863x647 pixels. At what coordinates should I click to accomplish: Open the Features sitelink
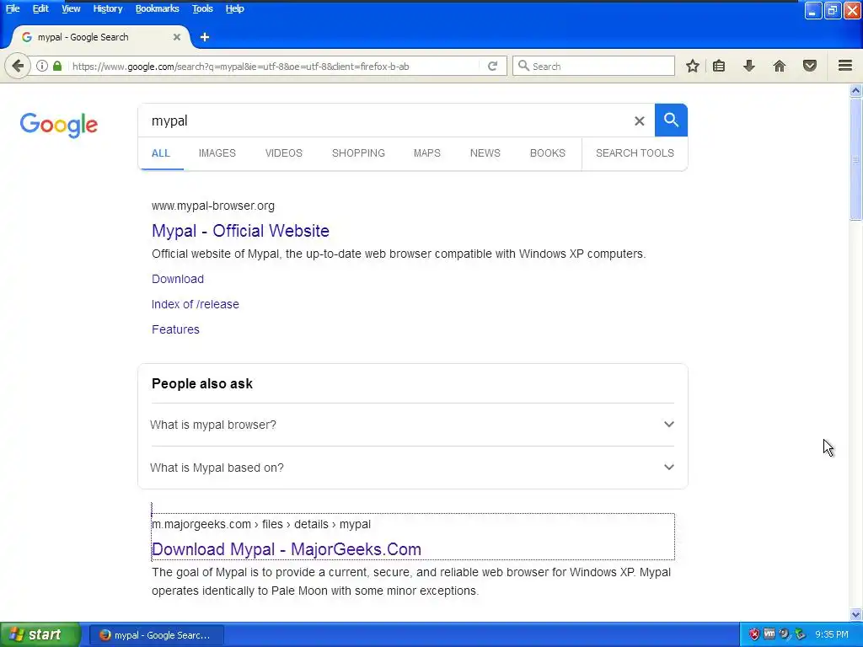point(175,329)
